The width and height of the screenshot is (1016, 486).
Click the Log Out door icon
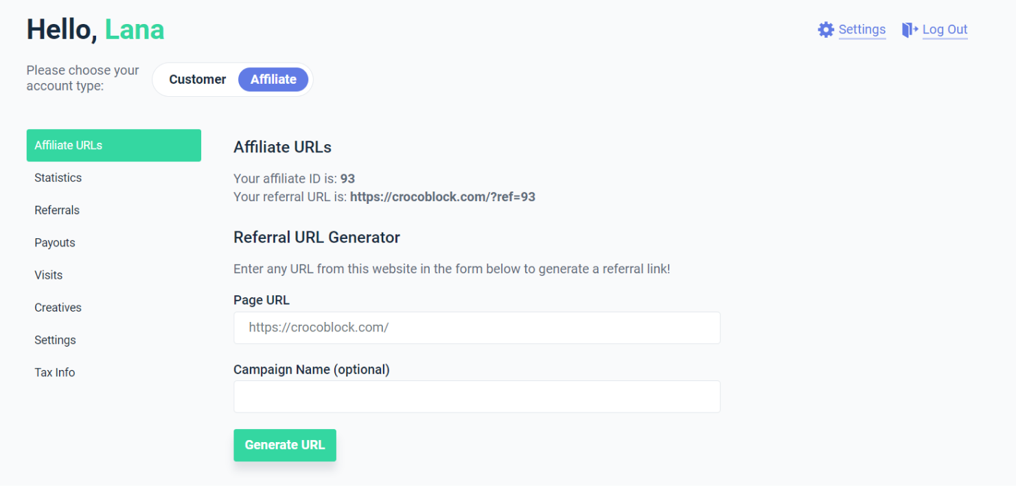(910, 30)
